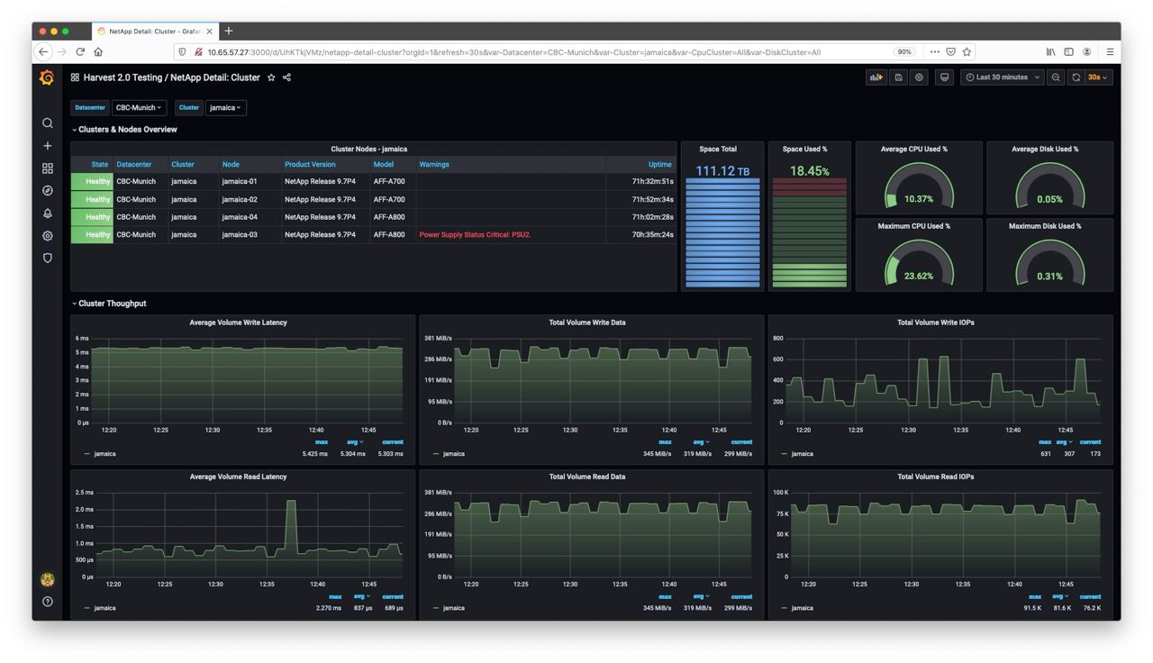Click the 90% zoom level indicator

pos(904,52)
